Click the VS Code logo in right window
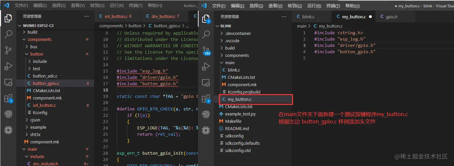The width and height of the screenshot is (454, 166). 204,6
